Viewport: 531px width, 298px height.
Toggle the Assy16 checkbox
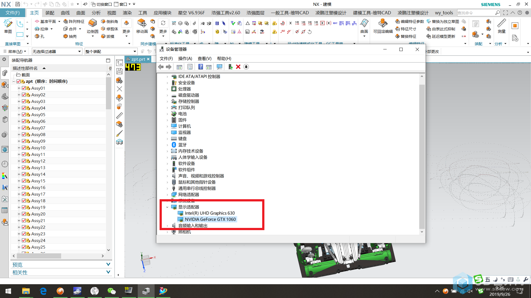(24, 188)
